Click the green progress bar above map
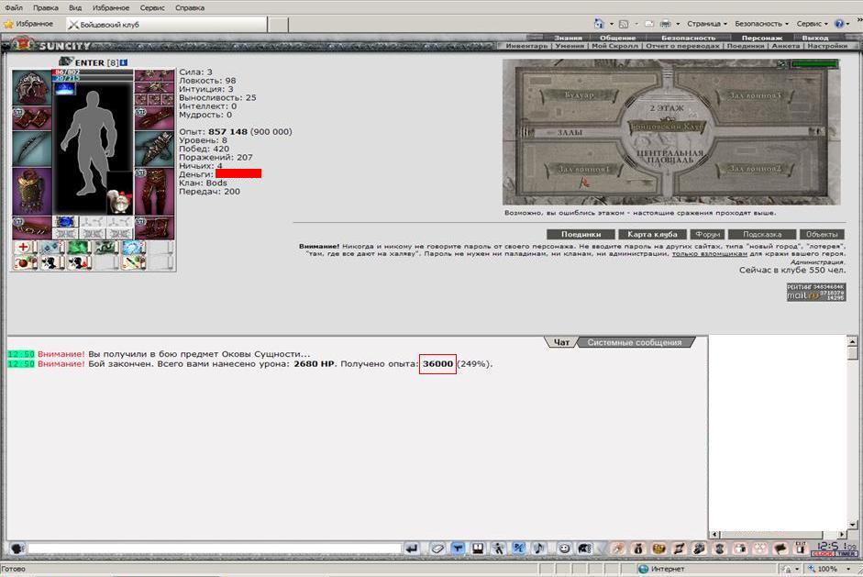 [x=814, y=64]
